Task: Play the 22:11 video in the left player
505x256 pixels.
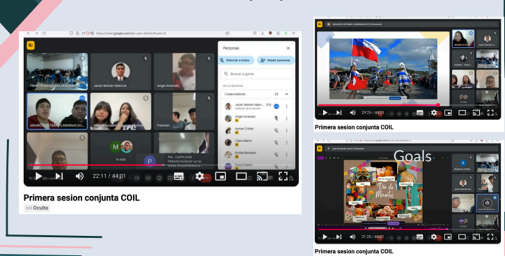Action: pos(38,177)
